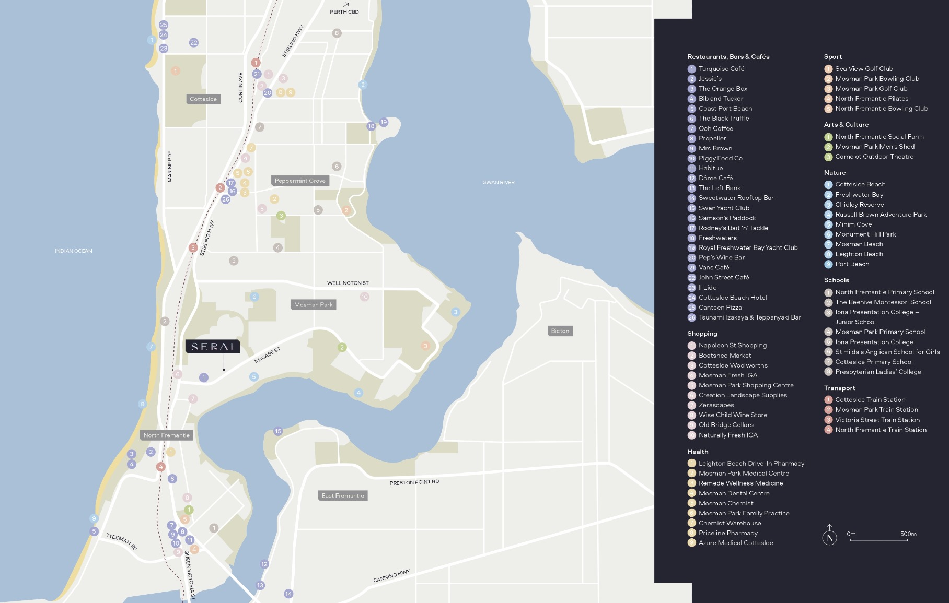Select map marker 21 for Vans Café
This screenshot has width=949, height=603.
257,74
